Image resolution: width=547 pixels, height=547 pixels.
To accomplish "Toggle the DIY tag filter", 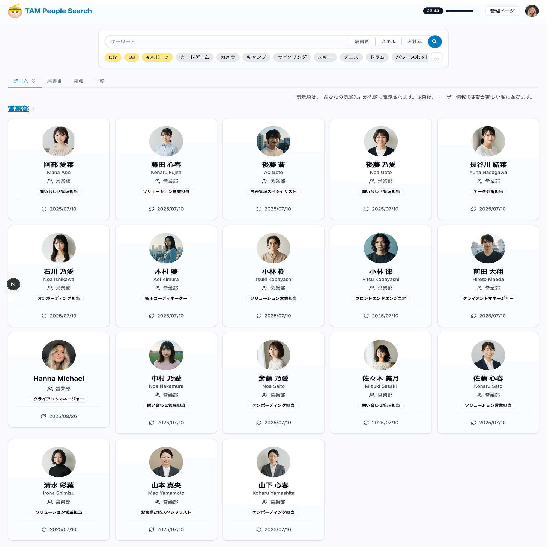I will [x=113, y=57].
